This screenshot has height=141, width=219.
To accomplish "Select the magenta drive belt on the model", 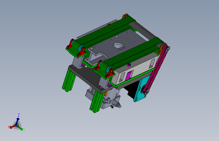I will (x=156, y=70).
